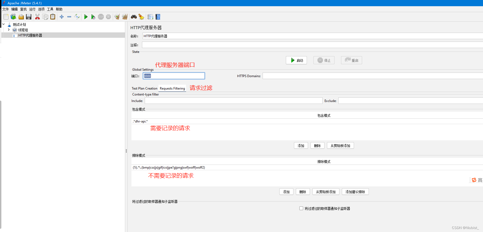483x232 pixels.
Task: Select the (?i).*\.(bmp|css|js|gif... exclude pattern row
Action: click(x=307, y=168)
